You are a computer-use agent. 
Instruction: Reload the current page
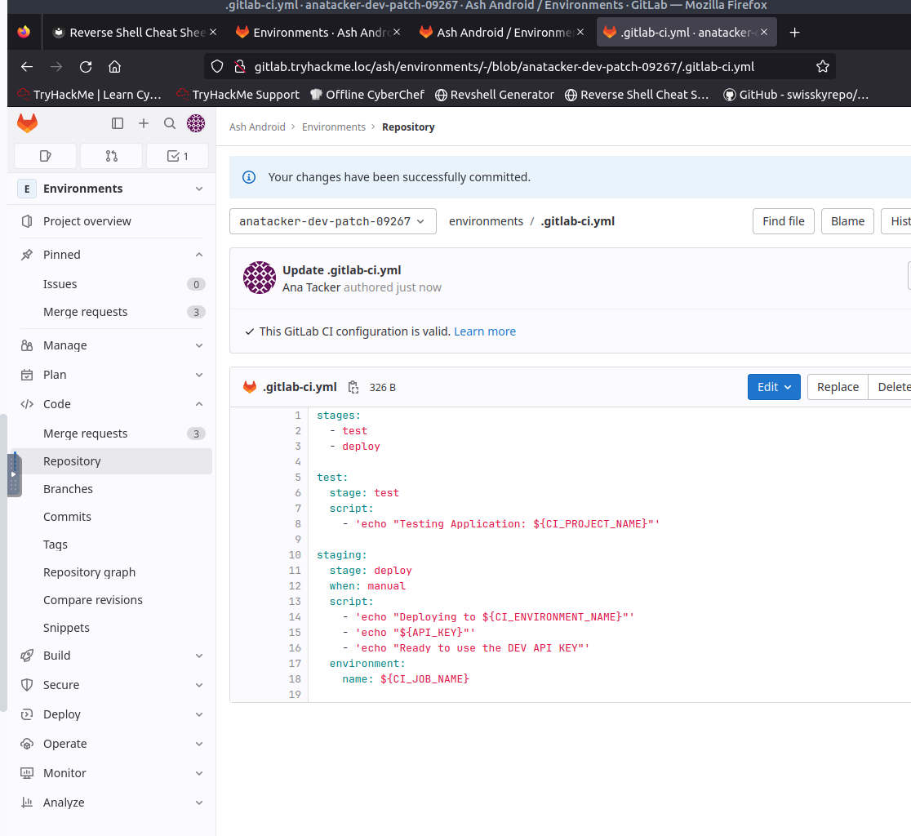[86, 67]
